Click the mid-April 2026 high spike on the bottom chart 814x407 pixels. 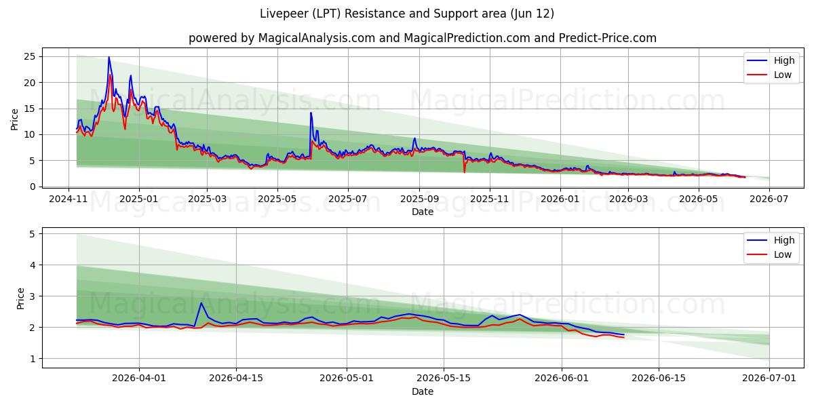click(201, 303)
